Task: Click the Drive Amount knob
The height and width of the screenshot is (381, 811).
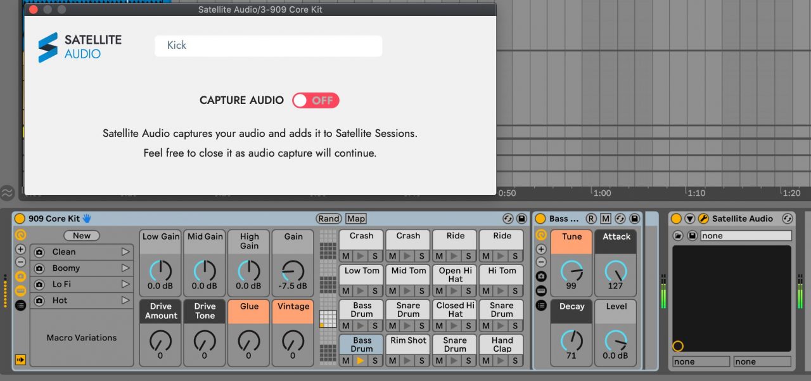Action: tap(161, 341)
